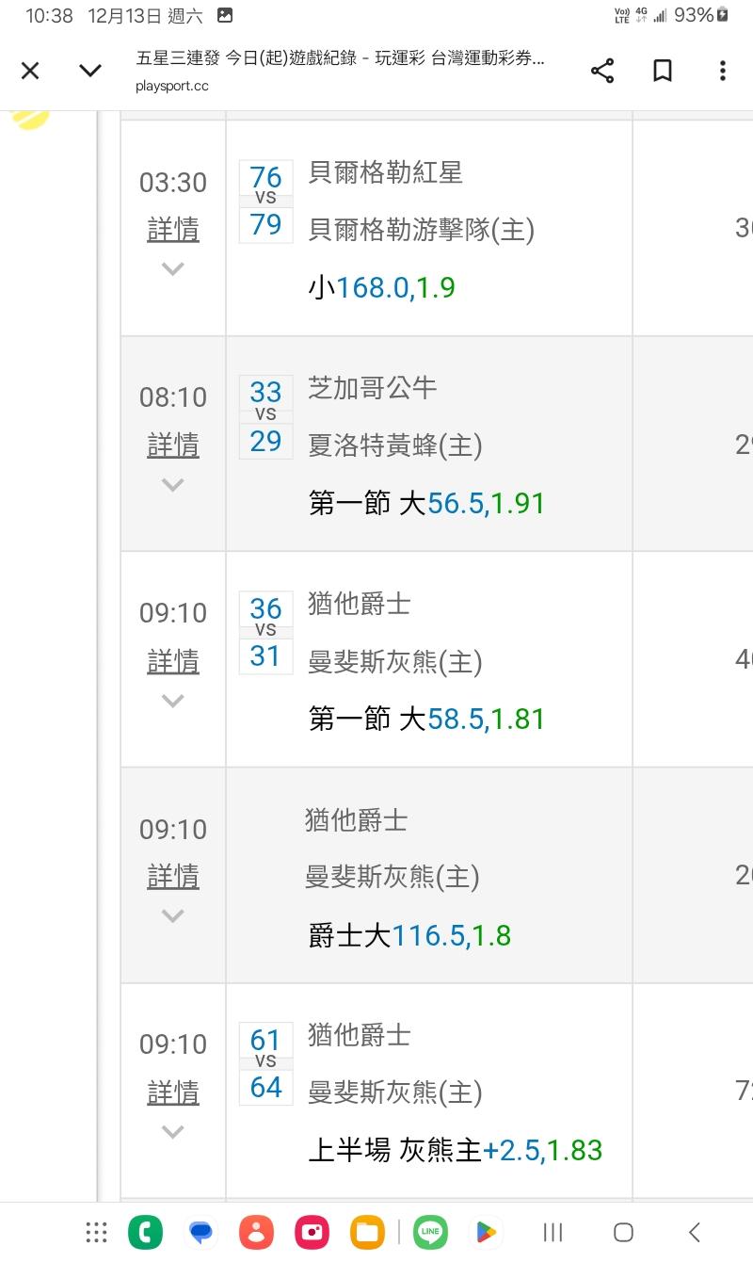Open the three-dot overflow menu
Image resolution: width=753 pixels, height=1262 pixels.
722,71
